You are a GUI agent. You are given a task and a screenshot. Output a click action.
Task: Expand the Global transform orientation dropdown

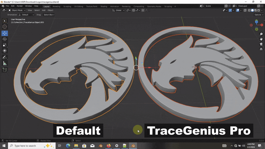coord(119,10)
